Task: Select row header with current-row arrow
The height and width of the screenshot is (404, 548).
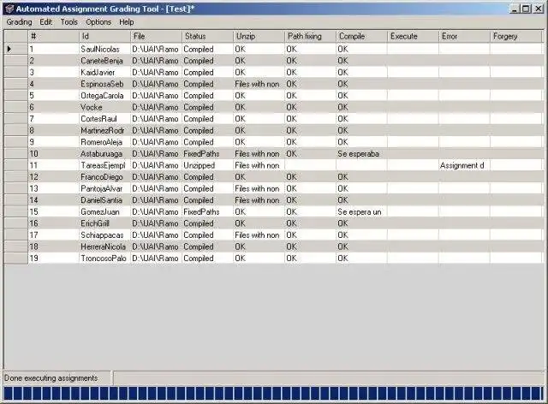Action: (16, 49)
